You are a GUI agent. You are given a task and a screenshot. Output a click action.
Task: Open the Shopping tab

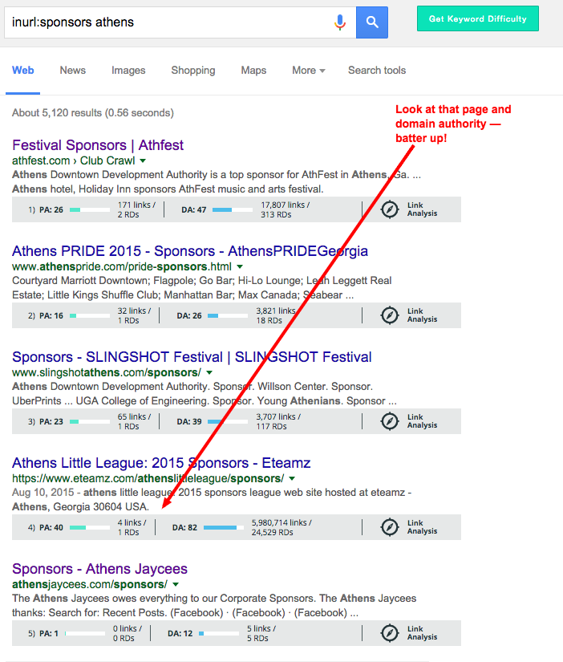coord(192,71)
